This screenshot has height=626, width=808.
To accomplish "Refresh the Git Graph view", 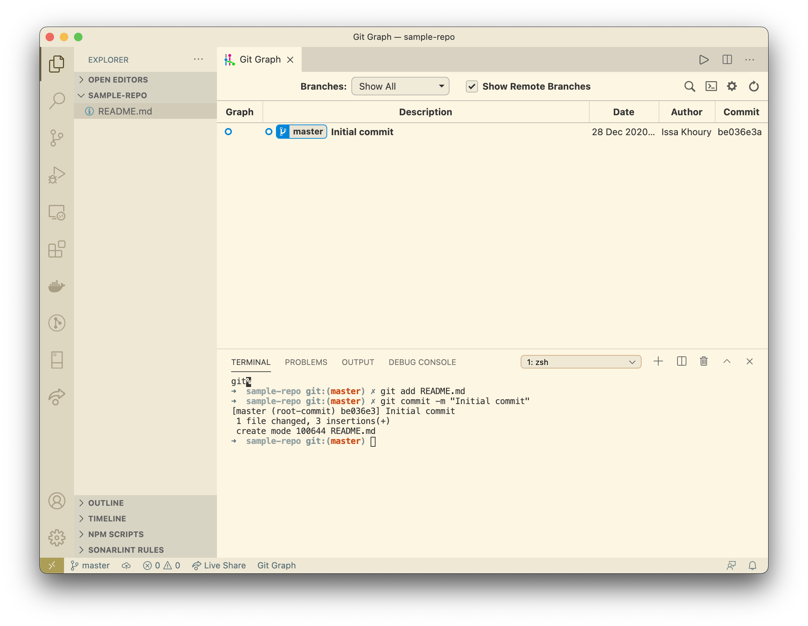I will click(754, 86).
